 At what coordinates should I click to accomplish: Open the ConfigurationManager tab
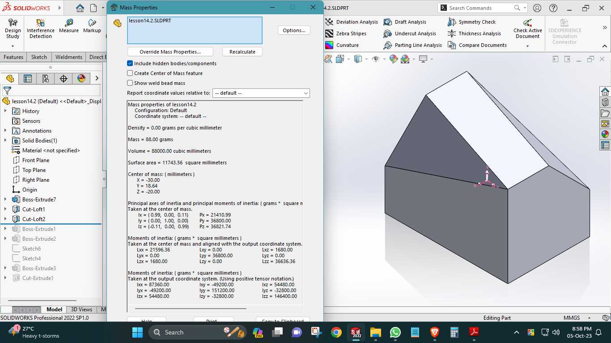pyautogui.click(x=46, y=79)
